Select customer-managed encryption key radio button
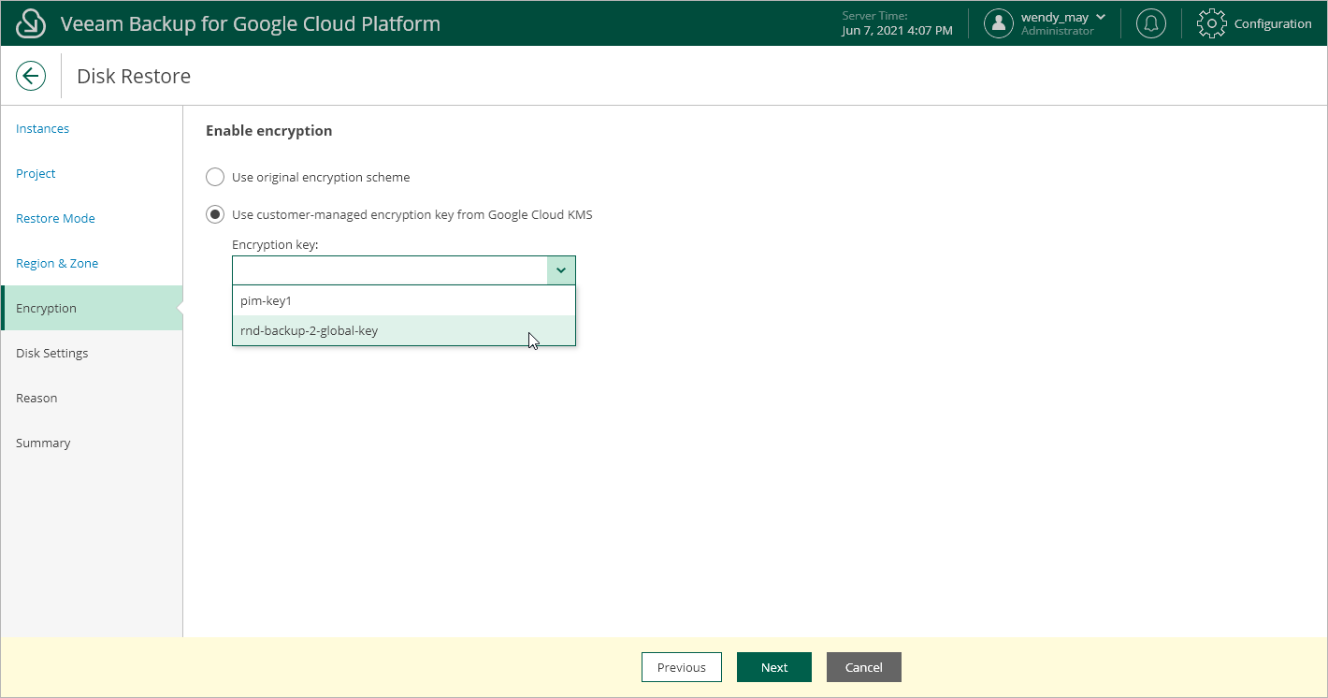Viewport: 1328px width, 698px height. 215,214
